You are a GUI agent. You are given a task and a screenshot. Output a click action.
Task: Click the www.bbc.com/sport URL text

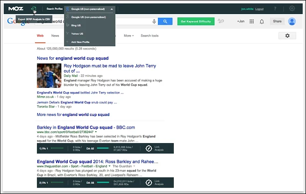[65, 132]
